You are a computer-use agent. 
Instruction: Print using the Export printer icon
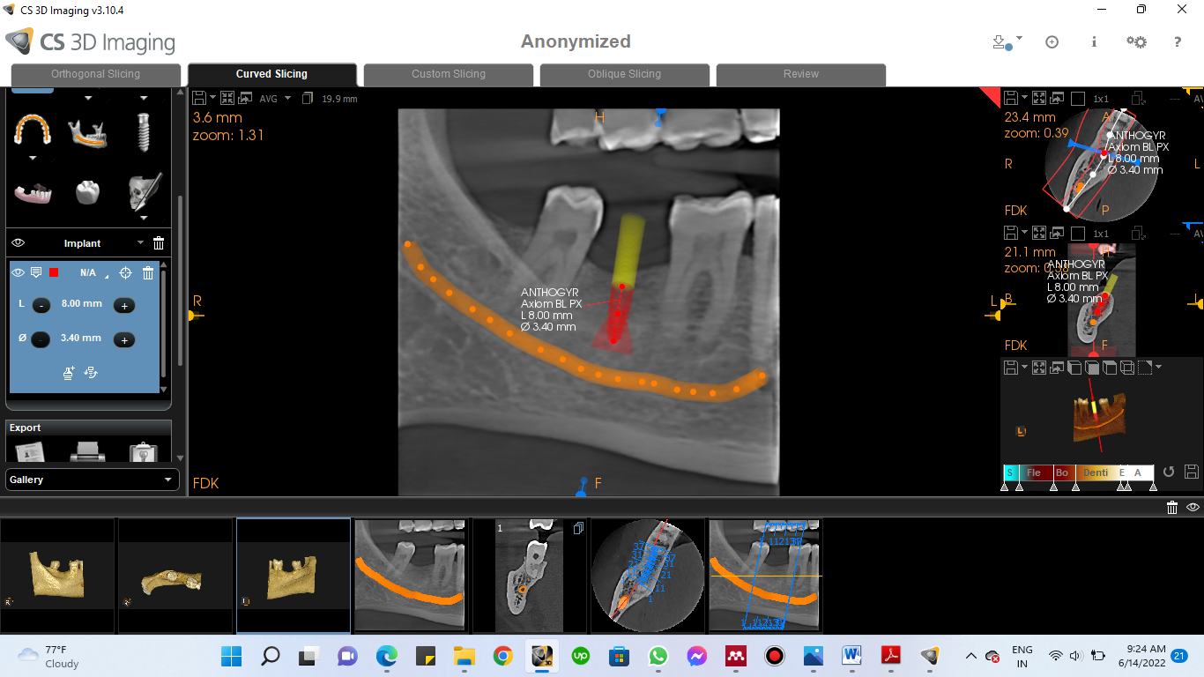(x=86, y=451)
